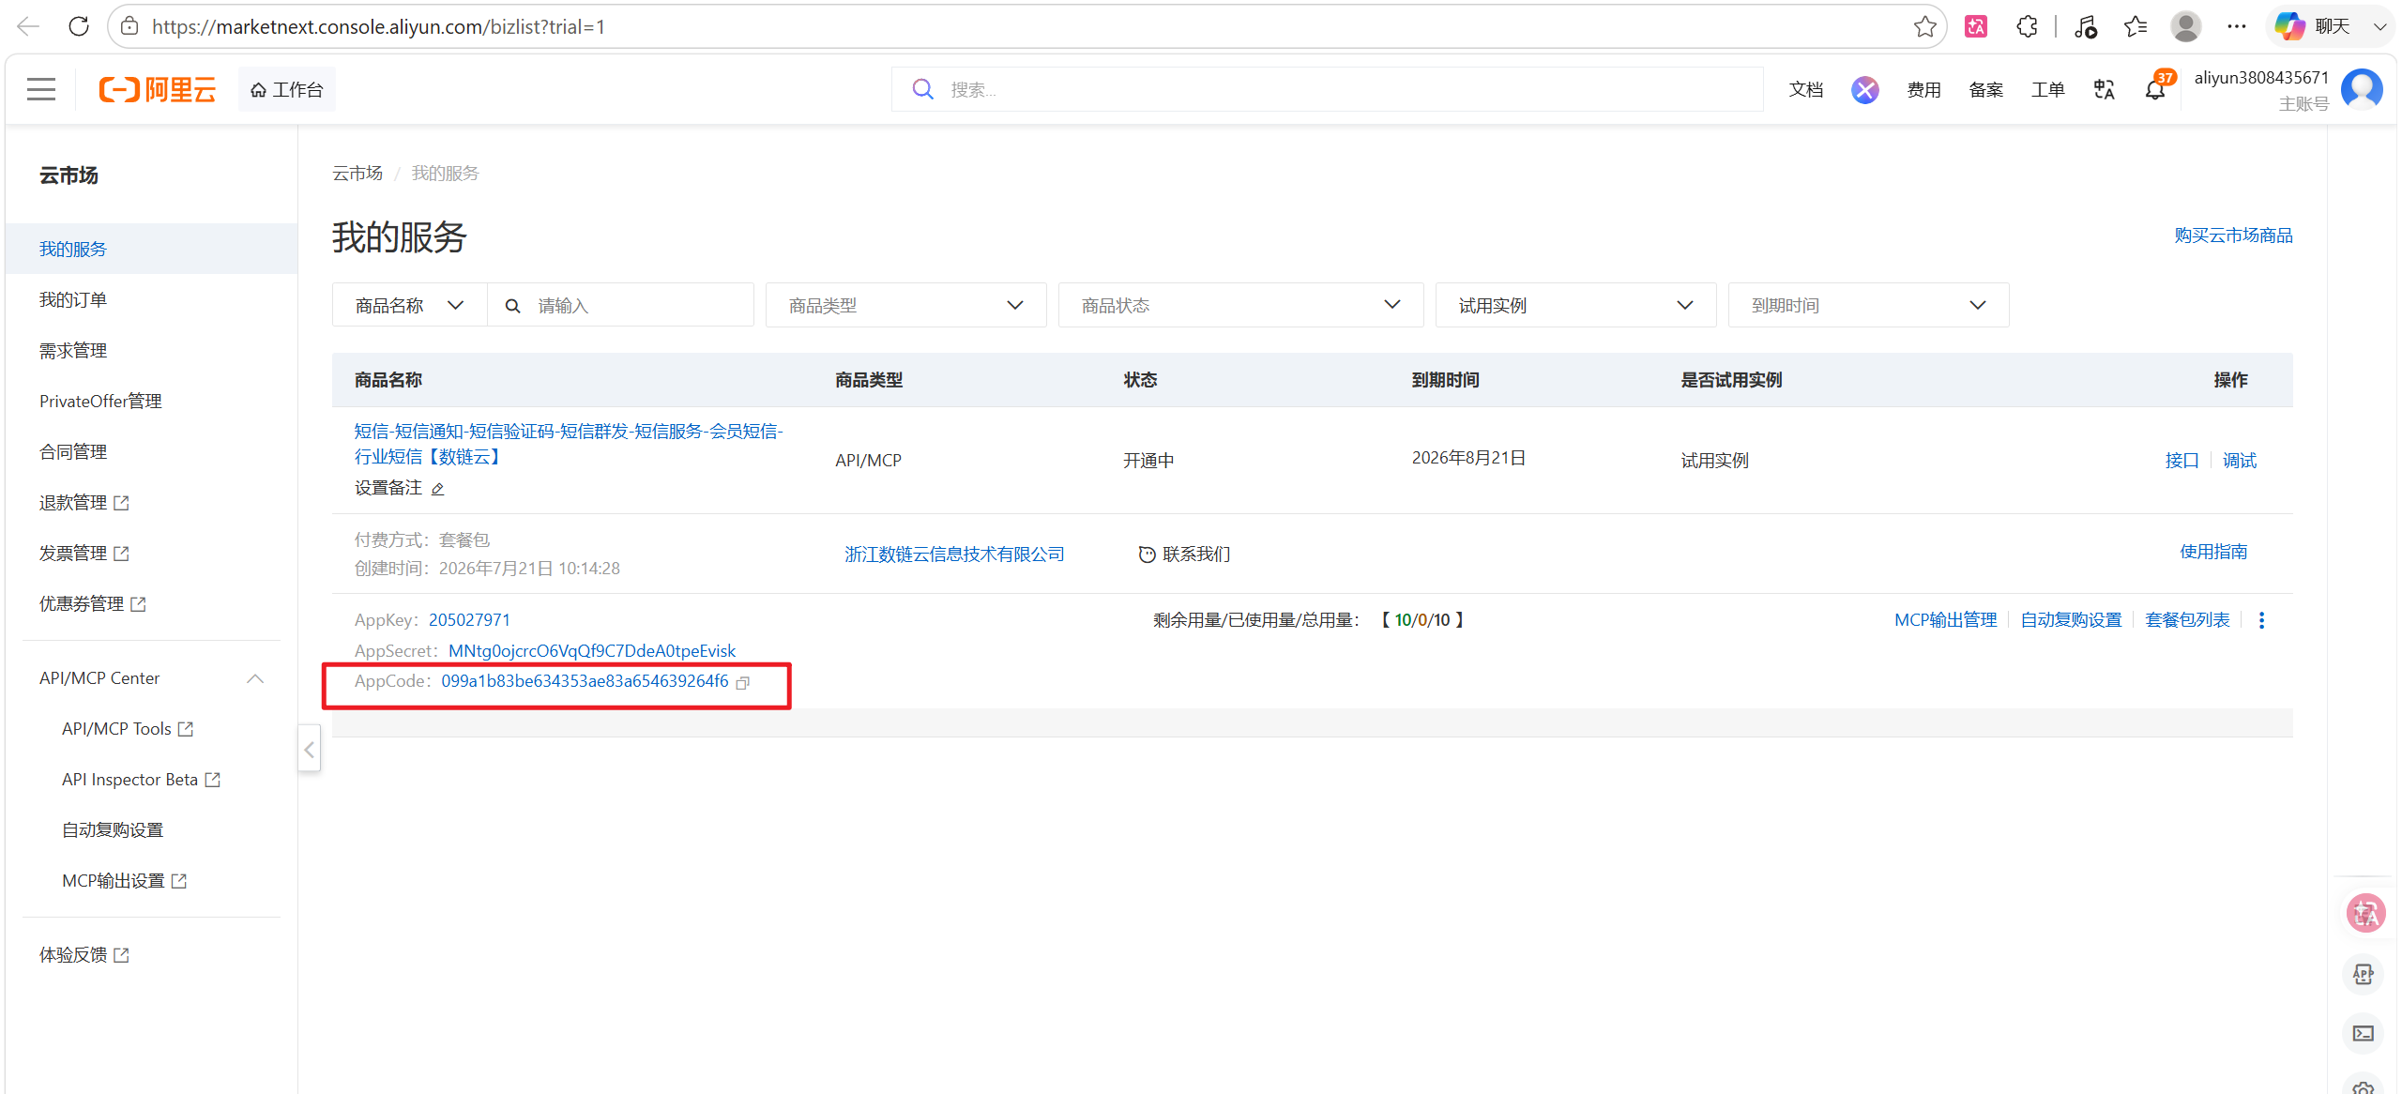The height and width of the screenshot is (1094, 2402).
Task: Click the 调试 action link
Action: point(2240,460)
